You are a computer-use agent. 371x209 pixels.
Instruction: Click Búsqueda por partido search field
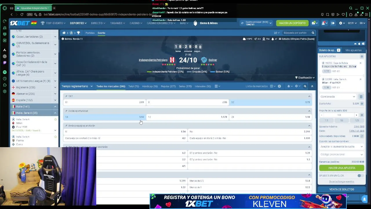[296, 33]
